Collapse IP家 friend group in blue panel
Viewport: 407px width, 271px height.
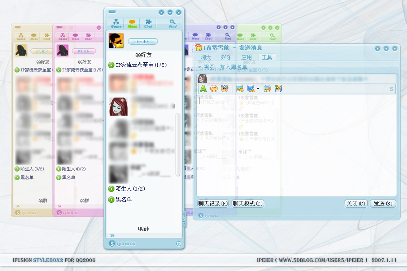pyautogui.click(x=111, y=65)
